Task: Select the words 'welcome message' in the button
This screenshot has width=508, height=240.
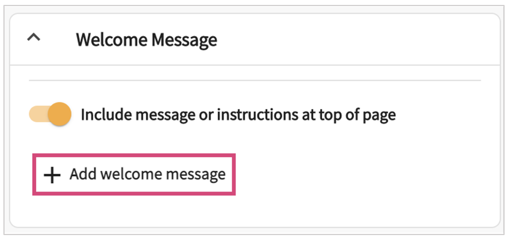Action: [164, 175]
